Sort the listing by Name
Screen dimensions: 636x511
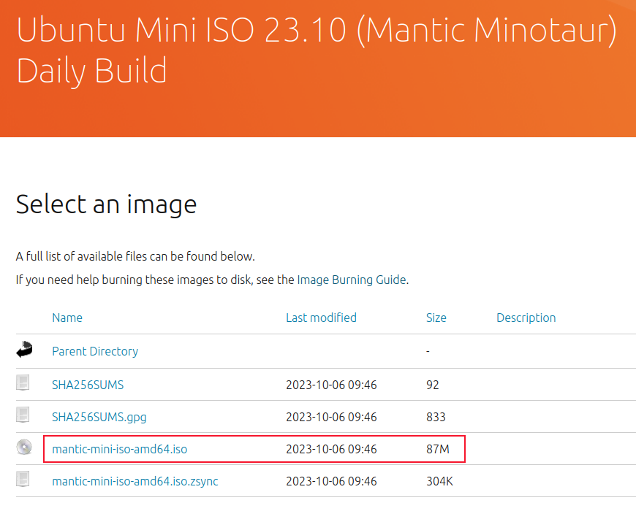(x=67, y=318)
